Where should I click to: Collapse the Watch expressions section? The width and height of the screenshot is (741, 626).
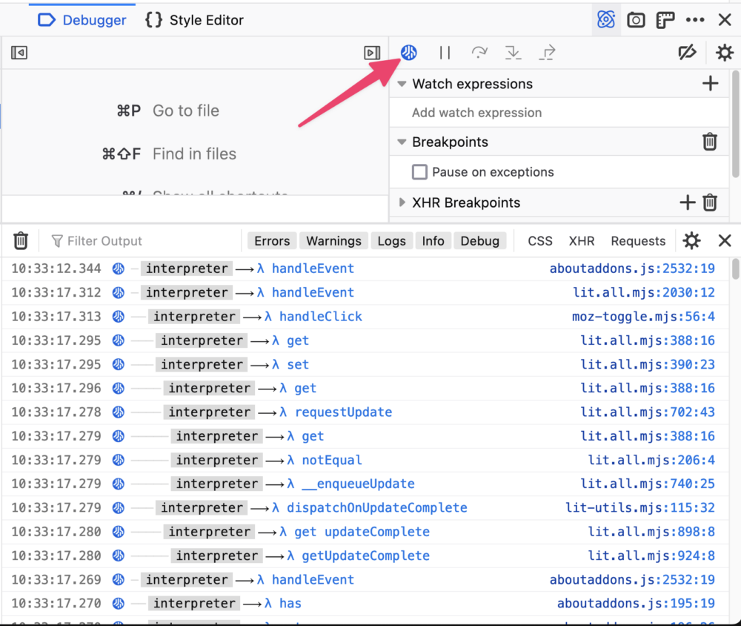click(401, 84)
